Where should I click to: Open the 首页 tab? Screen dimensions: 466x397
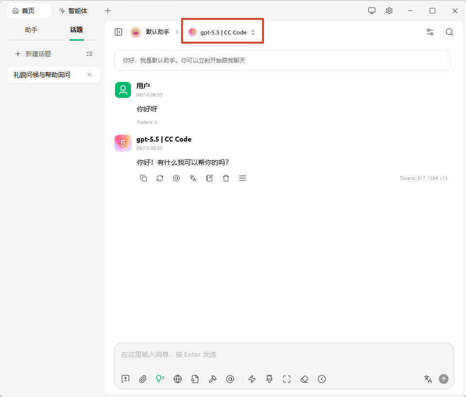pyautogui.click(x=29, y=11)
